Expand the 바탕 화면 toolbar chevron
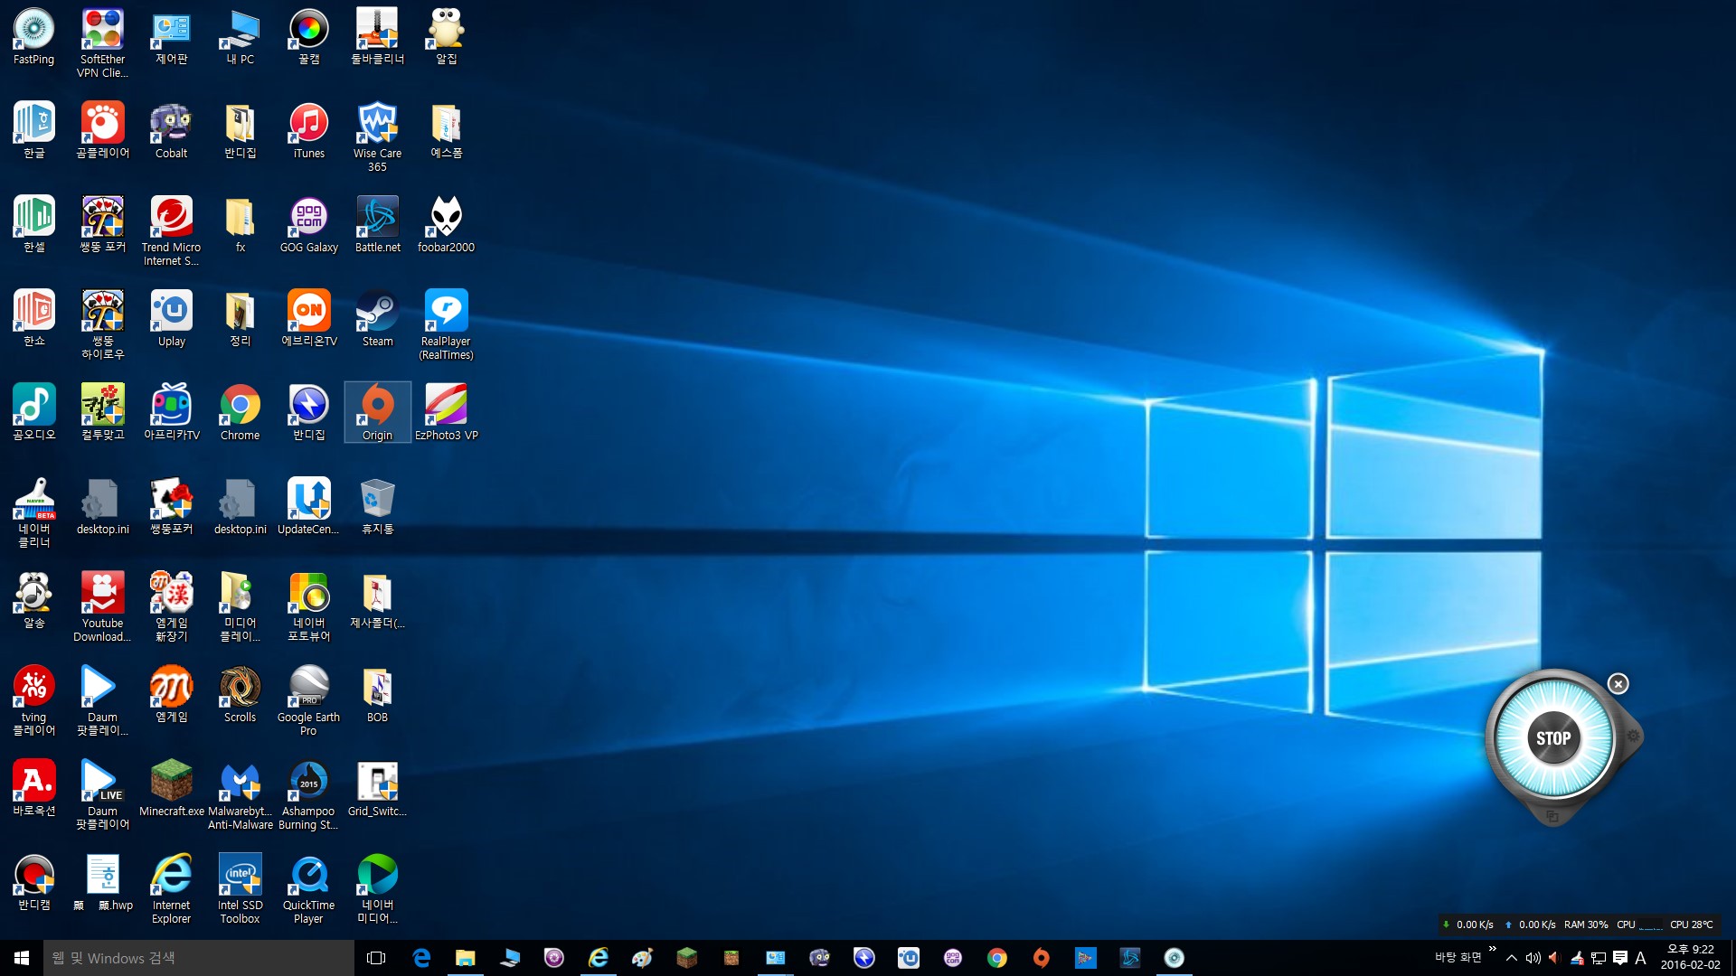This screenshot has width=1736, height=976. tap(1493, 949)
